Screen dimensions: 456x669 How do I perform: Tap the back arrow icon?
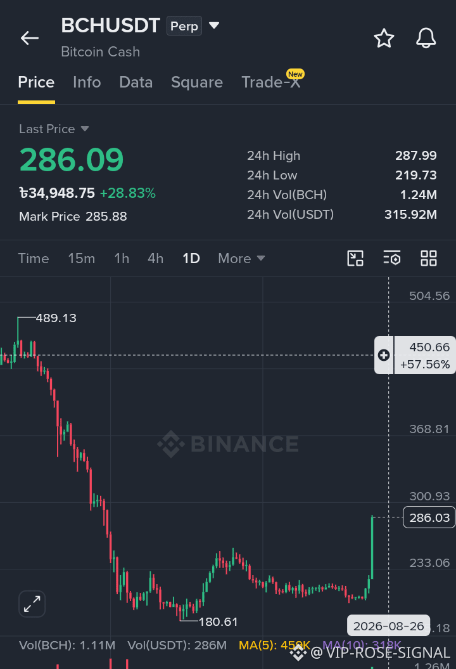coord(29,38)
